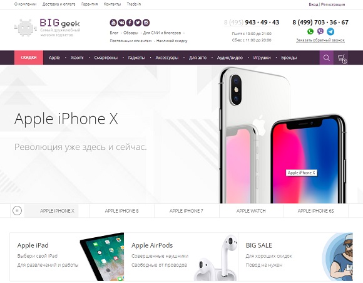Click the Заказать обратный звонок link
363x283 pixels.
[x=320, y=40]
